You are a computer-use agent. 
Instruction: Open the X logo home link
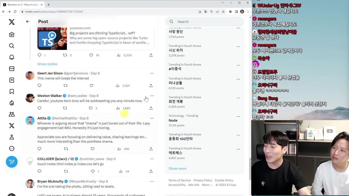pos(12,22)
